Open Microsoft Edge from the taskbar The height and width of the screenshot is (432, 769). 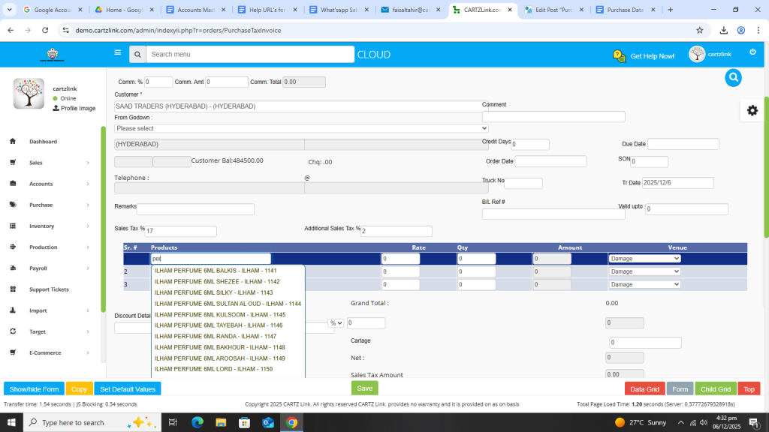click(x=198, y=422)
